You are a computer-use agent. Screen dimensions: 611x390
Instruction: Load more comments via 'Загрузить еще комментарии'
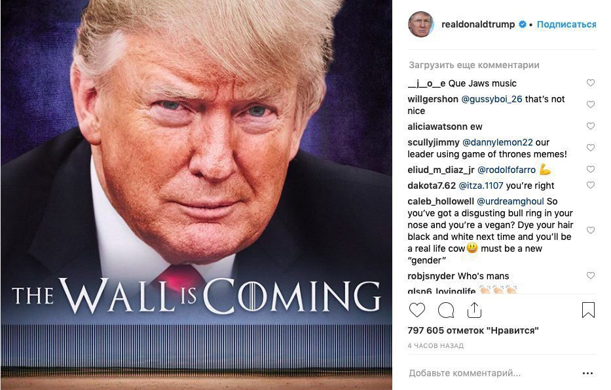pyautogui.click(x=474, y=65)
